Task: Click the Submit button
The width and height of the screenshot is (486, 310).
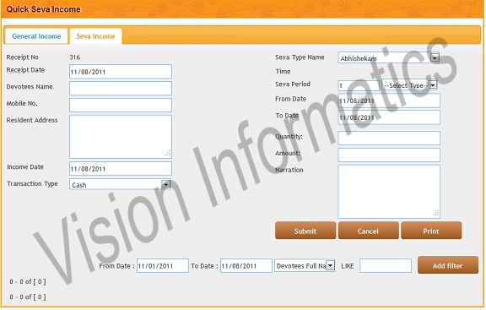Action: tap(305, 231)
